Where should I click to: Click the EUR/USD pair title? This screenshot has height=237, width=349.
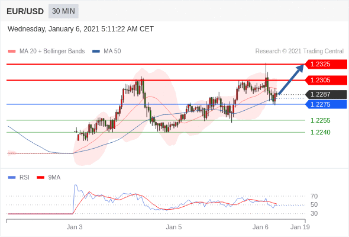tap(25, 11)
